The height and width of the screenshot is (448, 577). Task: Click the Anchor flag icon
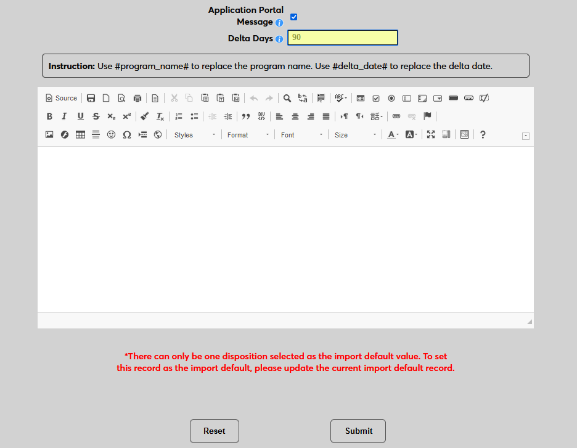point(427,116)
